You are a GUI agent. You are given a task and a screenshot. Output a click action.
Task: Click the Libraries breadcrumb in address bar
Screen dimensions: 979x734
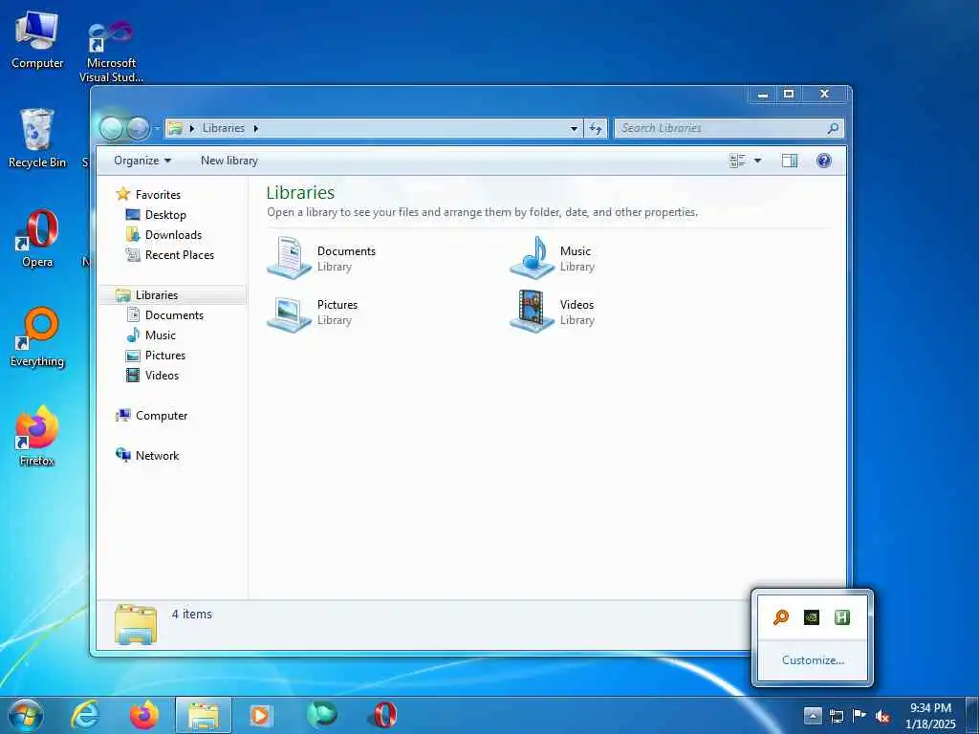pyautogui.click(x=224, y=128)
